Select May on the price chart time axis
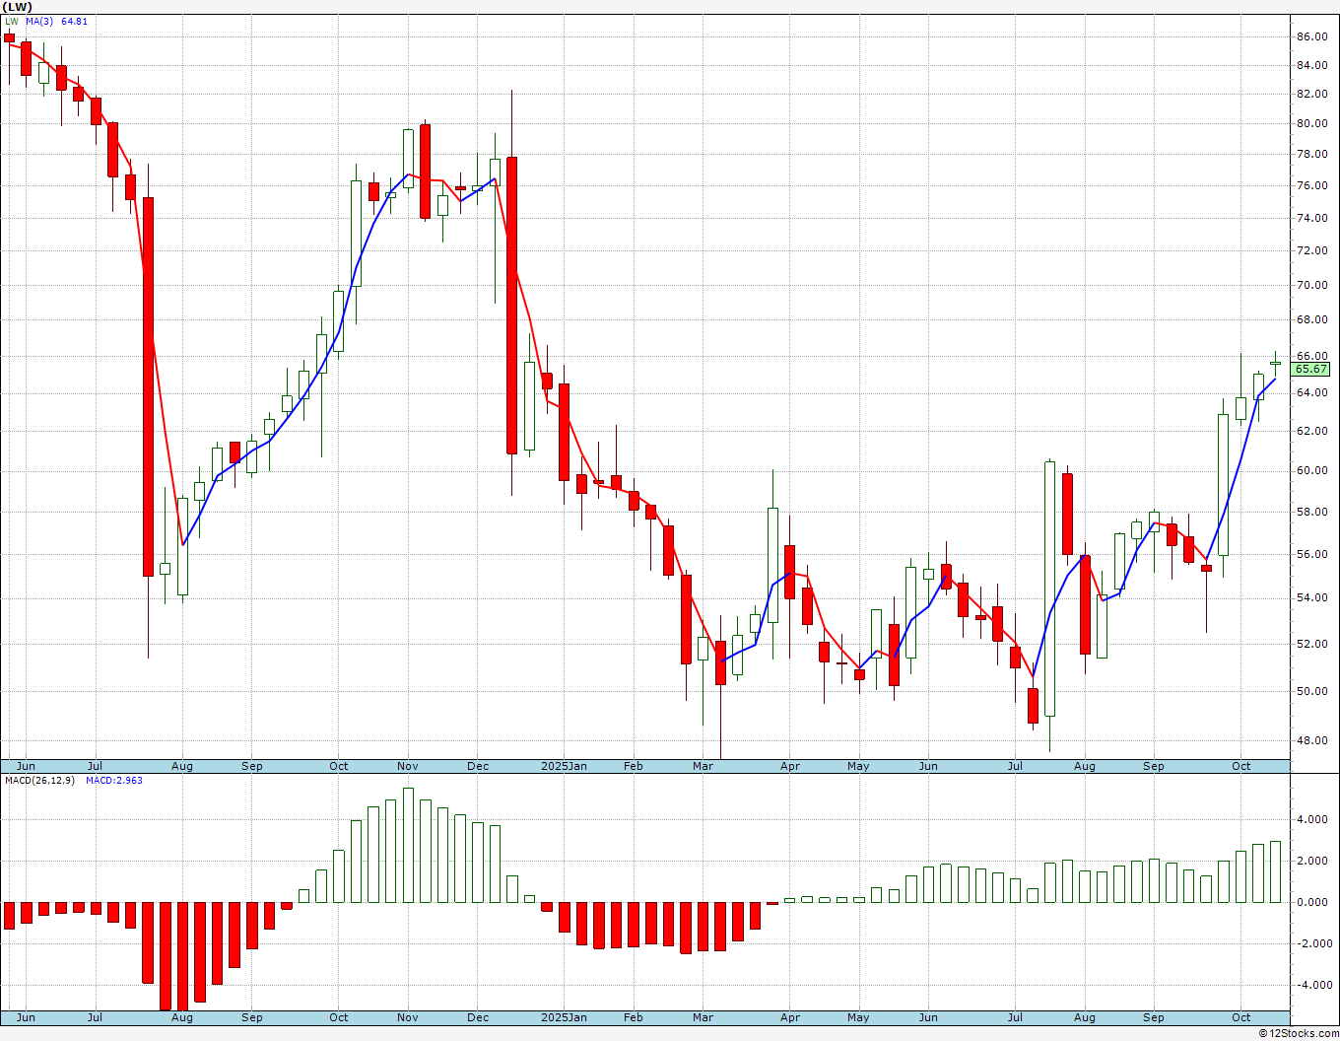The width and height of the screenshot is (1340, 1041). pyautogui.click(x=859, y=766)
